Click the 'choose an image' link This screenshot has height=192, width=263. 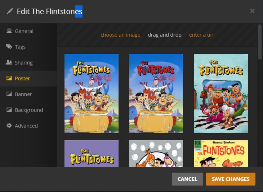point(120,35)
